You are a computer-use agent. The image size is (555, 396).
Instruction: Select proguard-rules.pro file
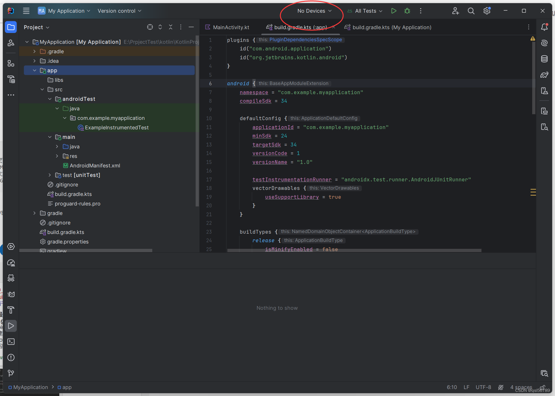74,204
